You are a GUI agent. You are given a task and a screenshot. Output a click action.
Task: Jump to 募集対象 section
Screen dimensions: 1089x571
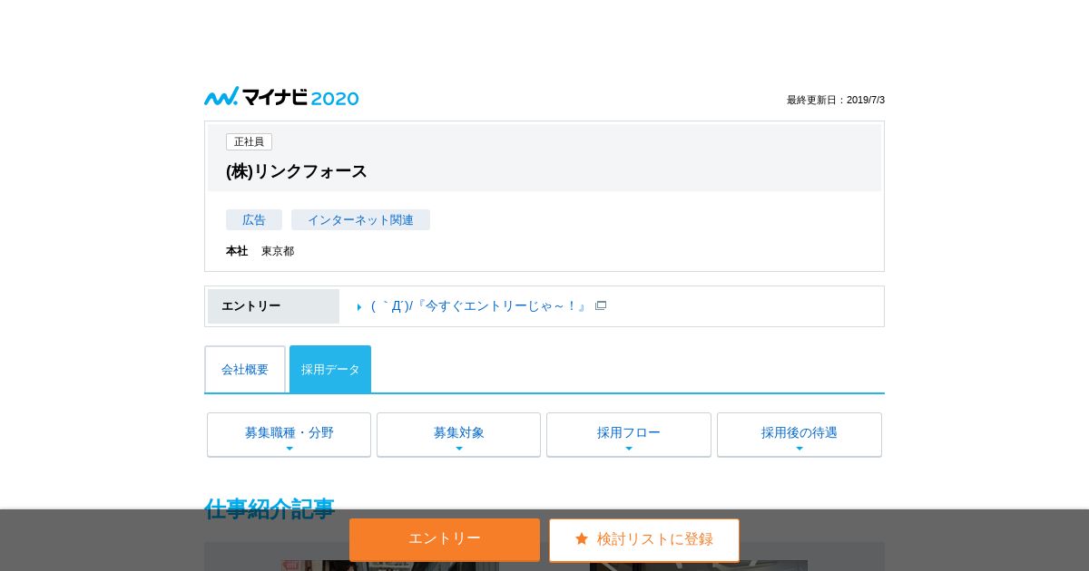[x=458, y=435]
